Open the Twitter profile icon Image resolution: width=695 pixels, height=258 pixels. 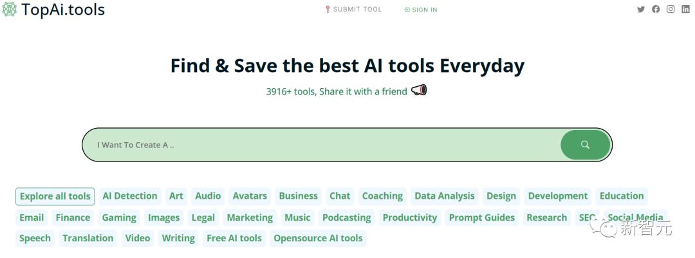[641, 10]
